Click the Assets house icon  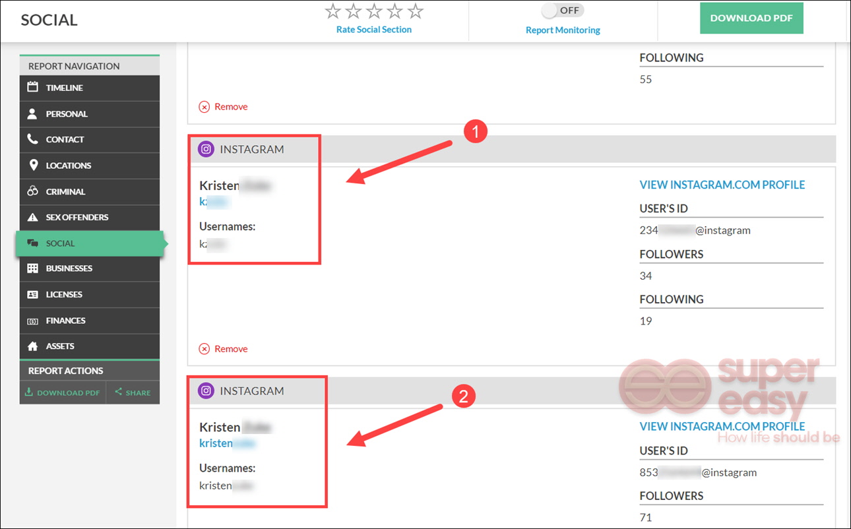click(32, 346)
